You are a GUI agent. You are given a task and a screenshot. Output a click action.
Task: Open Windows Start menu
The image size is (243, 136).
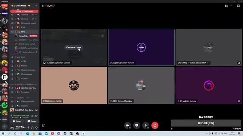pos(3,133)
